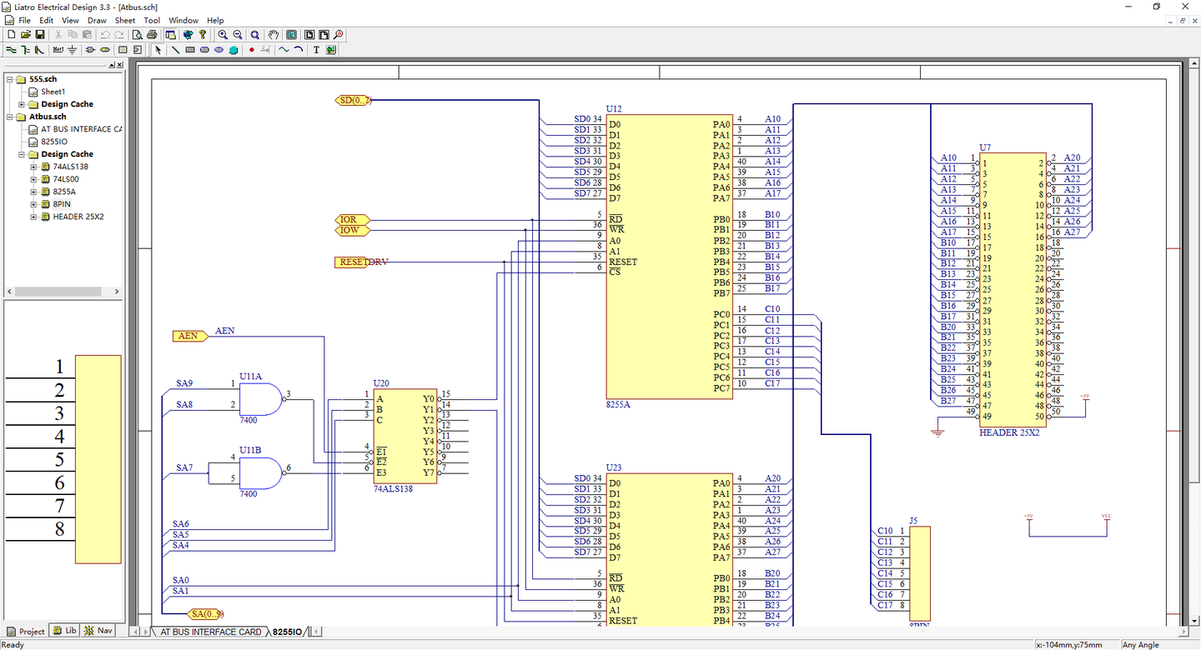Viewport: 1201px width, 650px height.
Task: Click the Print toolbar icon
Action: [x=152, y=35]
